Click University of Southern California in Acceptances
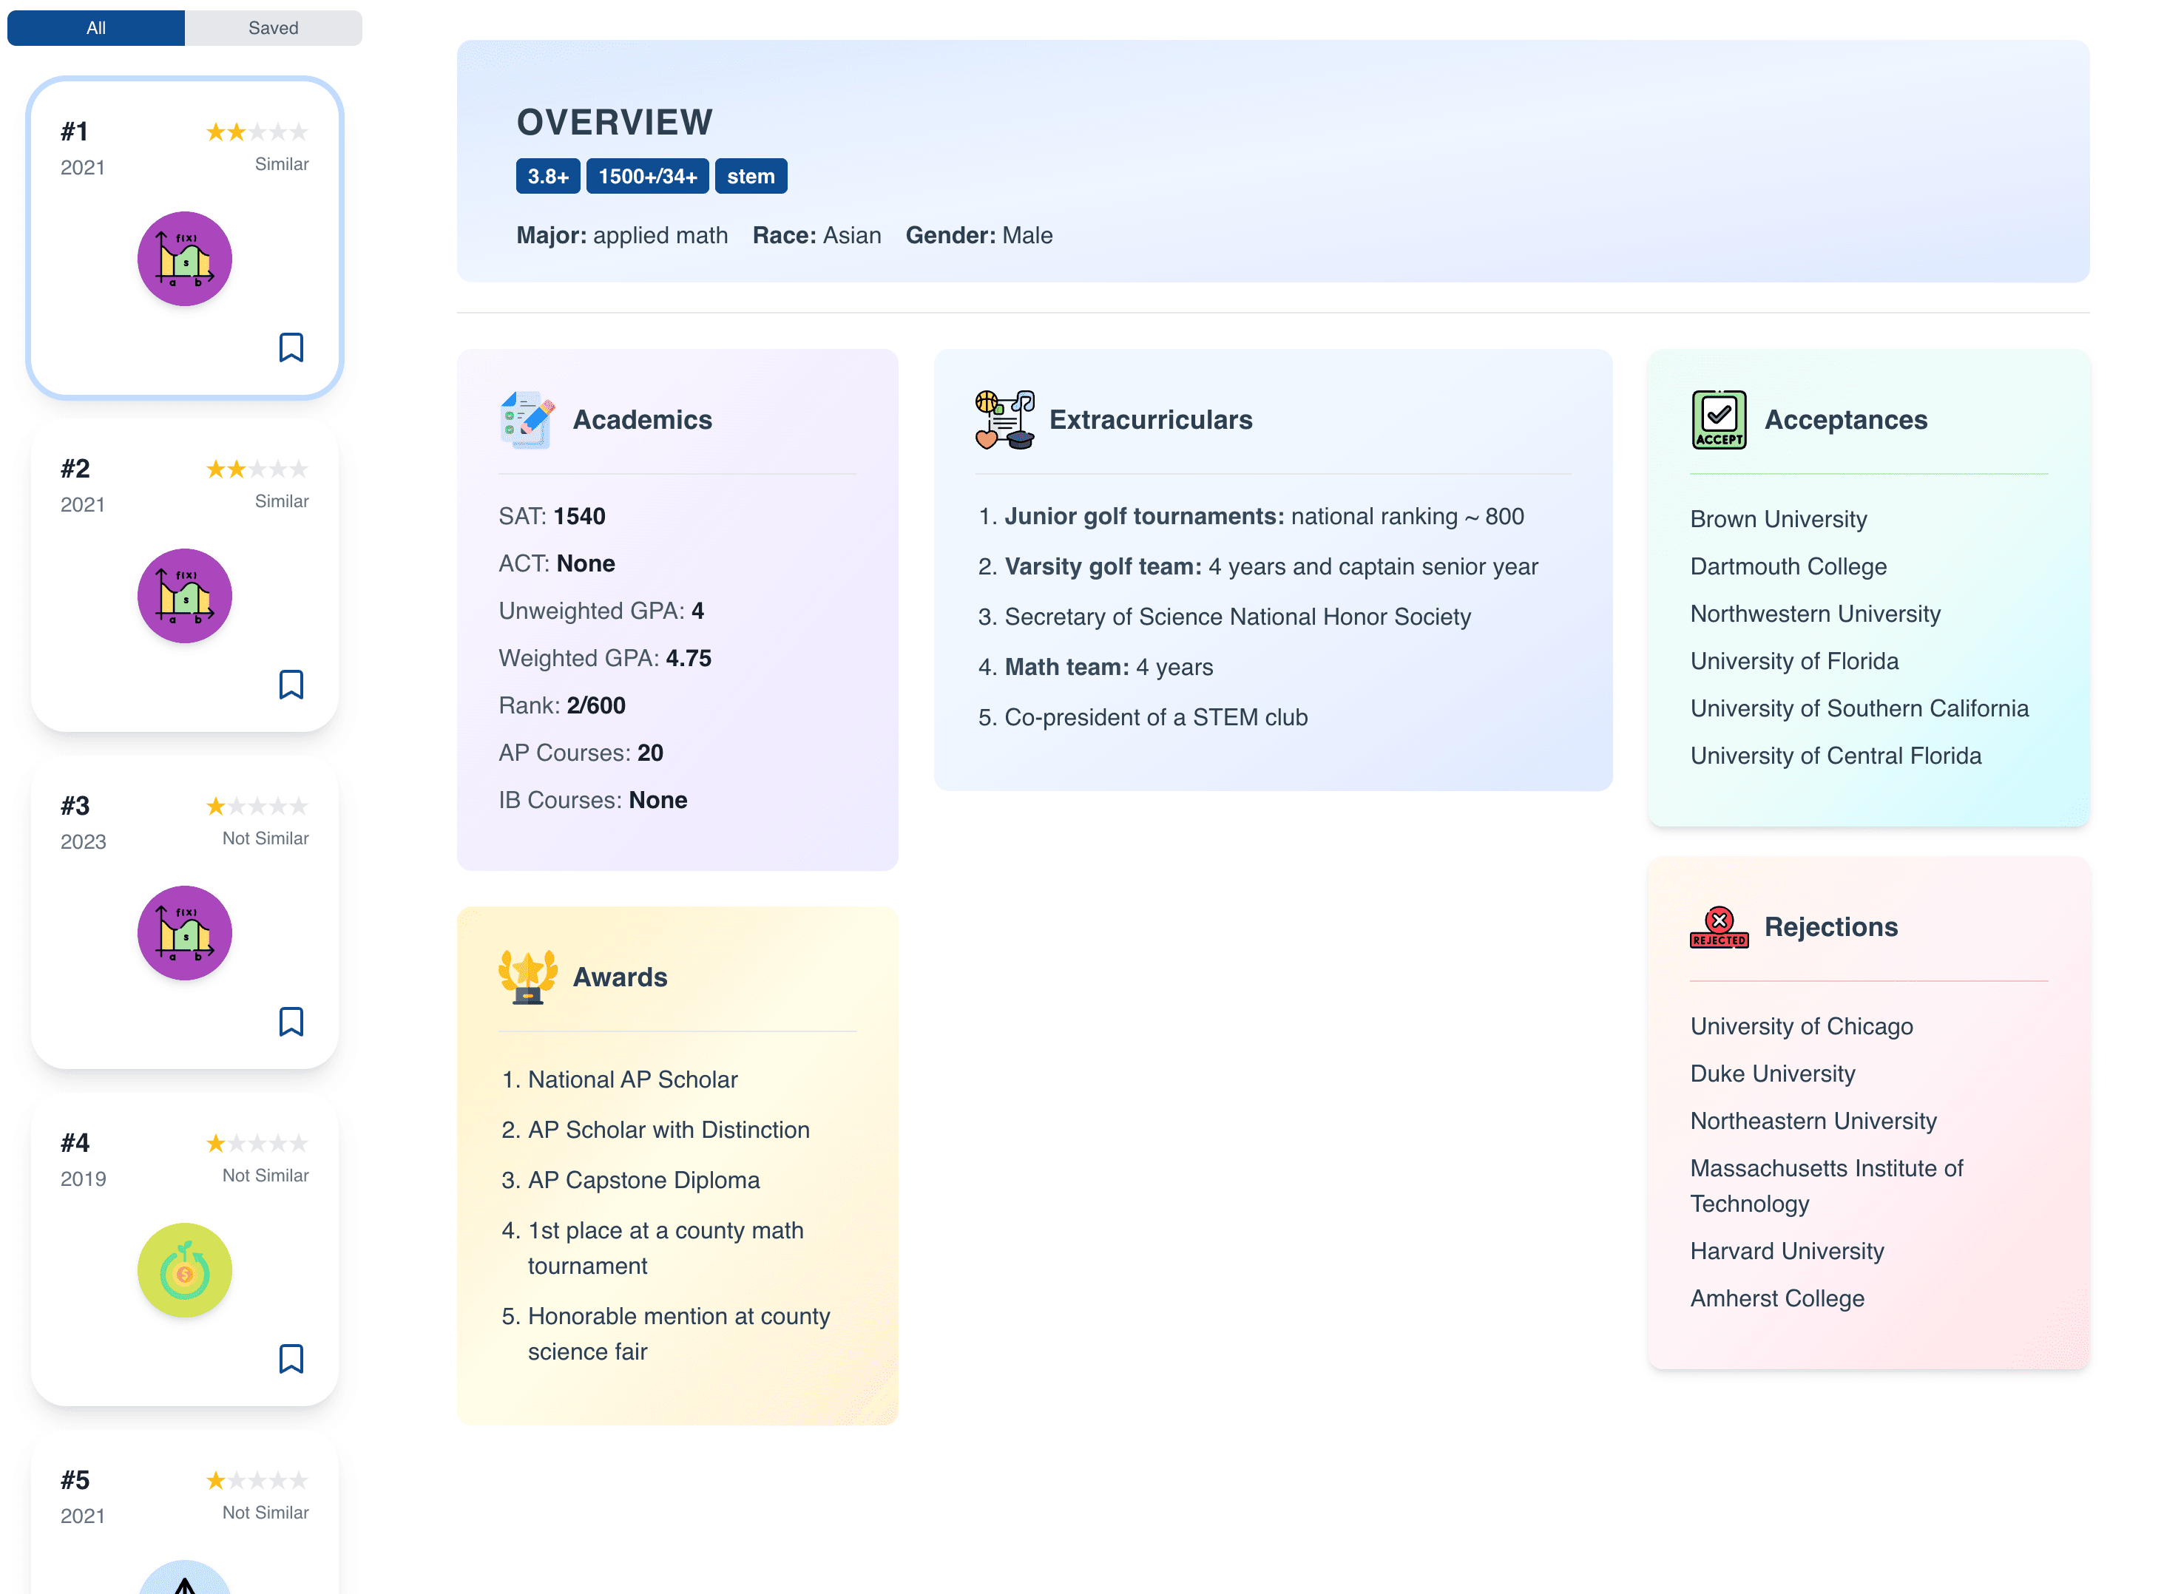Viewport: 2164px width, 1594px height. tap(1860, 708)
